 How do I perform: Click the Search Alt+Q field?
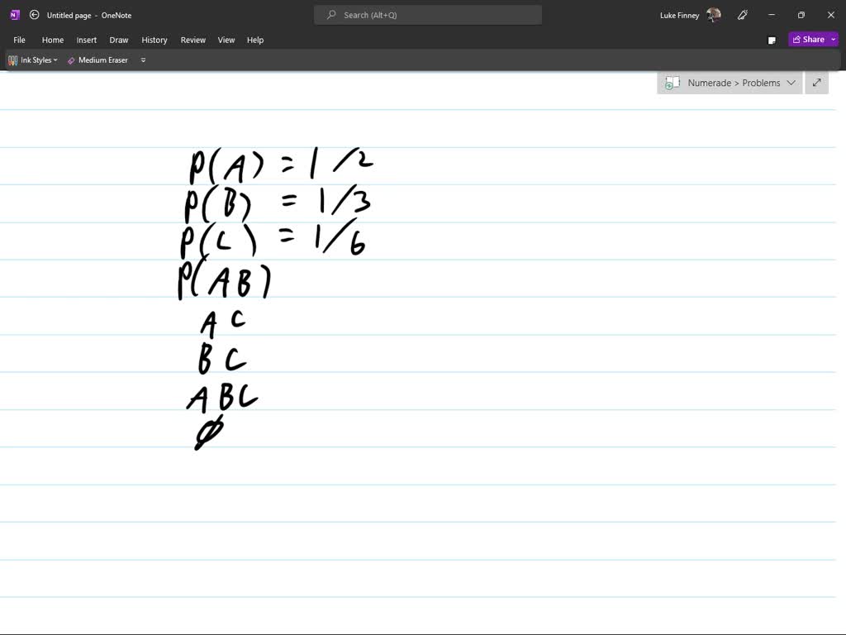click(427, 14)
